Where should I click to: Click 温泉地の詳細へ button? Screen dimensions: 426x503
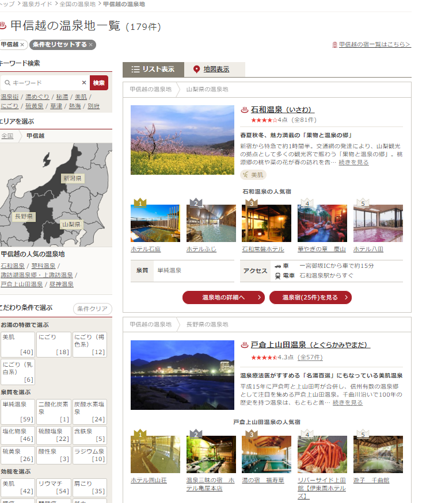coord(223,297)
